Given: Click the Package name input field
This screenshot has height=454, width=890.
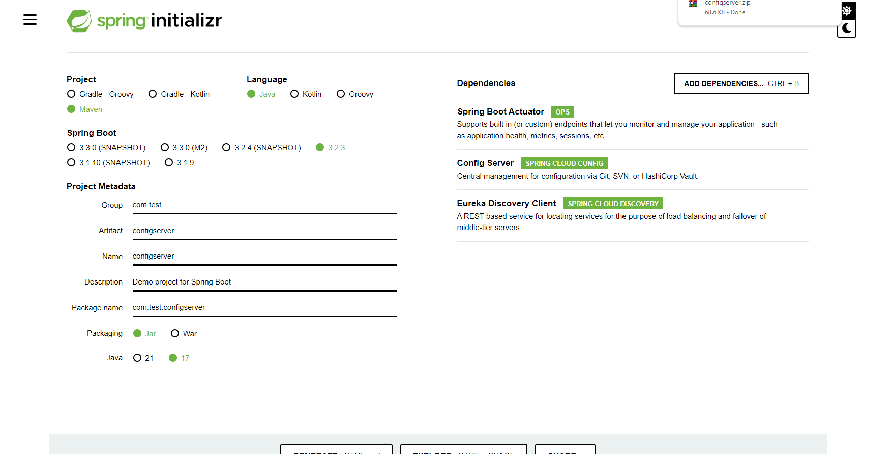Looking at the screenshot, I should (x=264, y=308).
